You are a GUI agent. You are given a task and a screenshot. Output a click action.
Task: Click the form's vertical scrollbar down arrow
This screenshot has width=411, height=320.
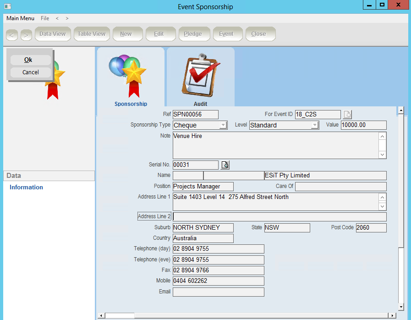[x=401, y=307]
